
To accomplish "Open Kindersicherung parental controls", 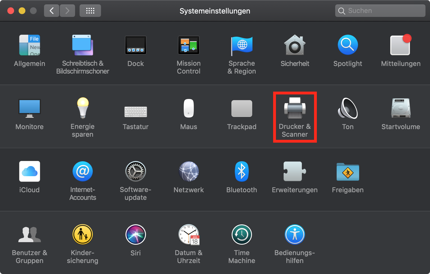I will point(83,235).
